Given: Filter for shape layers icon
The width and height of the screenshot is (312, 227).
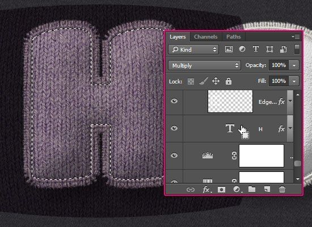Looking at the screenshot, I should 269,49.
